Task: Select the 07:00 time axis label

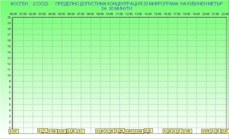Action: [81, 14]
